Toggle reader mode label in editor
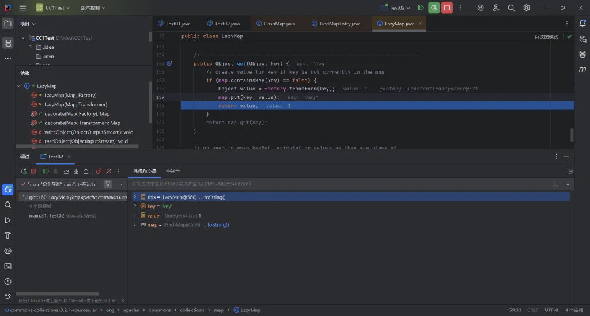 546,36
